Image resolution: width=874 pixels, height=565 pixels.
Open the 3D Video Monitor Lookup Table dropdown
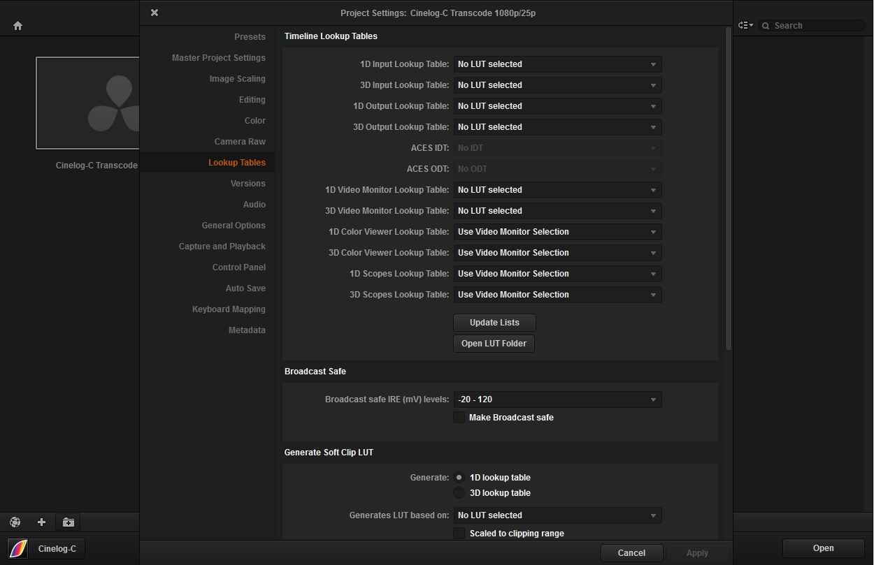(x=557, y=211)
